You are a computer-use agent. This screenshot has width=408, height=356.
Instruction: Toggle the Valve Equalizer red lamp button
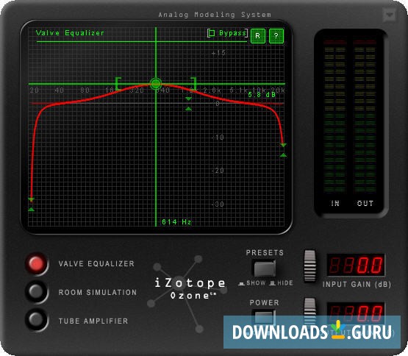tap(37, 263)
